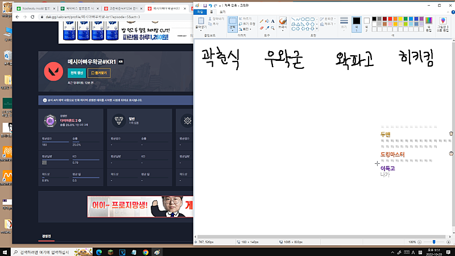Open Edit with Paint 3D
455x256 pixels.
(x=443, y=24)
